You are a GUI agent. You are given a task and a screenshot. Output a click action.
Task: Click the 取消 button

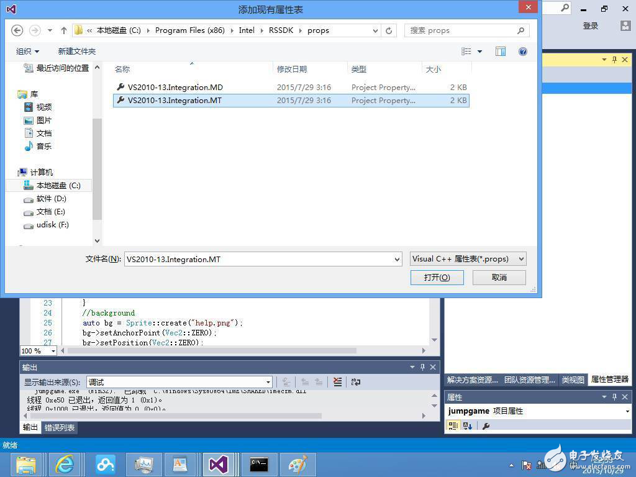coord(499,277)
